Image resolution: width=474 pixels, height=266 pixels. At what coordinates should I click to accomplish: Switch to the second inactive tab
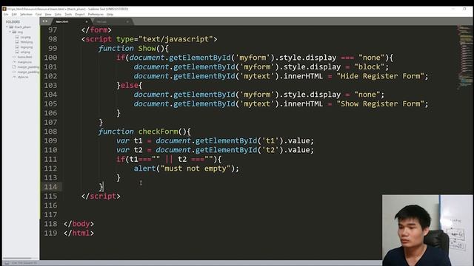[x=112, y=21]
